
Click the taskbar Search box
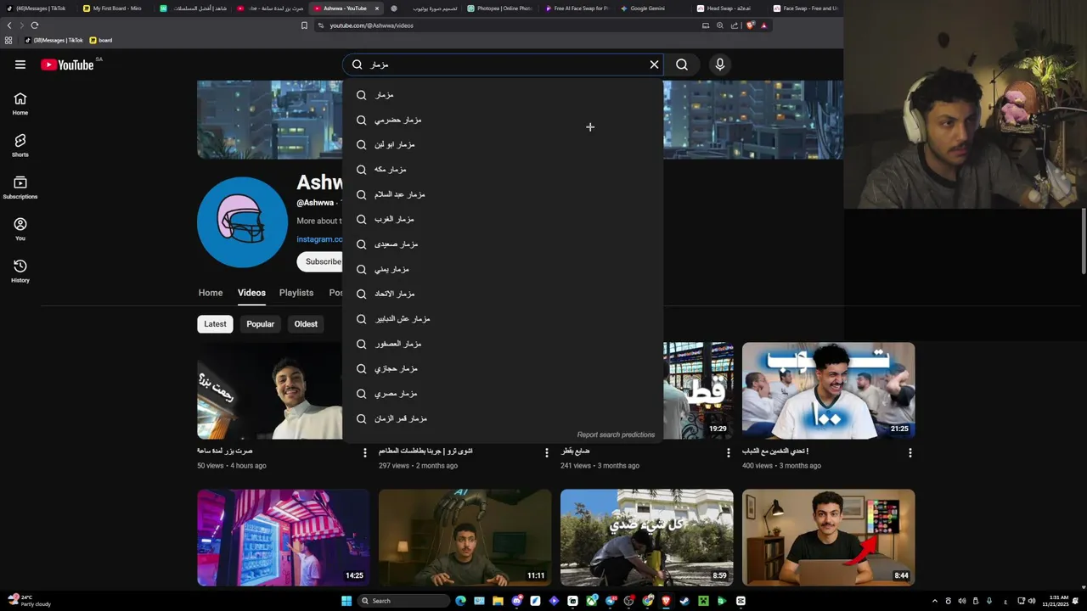[403, 601]
